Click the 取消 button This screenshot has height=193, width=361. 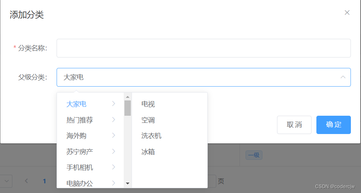coord(294,125)
